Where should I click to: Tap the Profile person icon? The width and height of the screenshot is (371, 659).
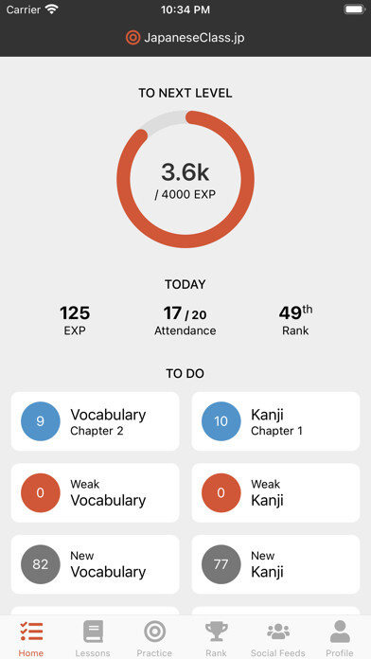tap(340, 632)
